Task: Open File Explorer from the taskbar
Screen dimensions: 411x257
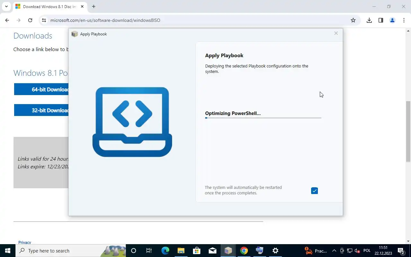Action: [x=181, y=251]
